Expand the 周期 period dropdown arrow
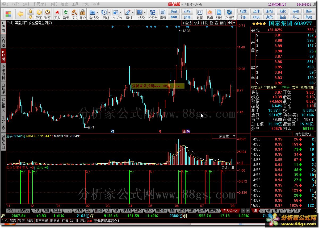 [x=109, y=12]
